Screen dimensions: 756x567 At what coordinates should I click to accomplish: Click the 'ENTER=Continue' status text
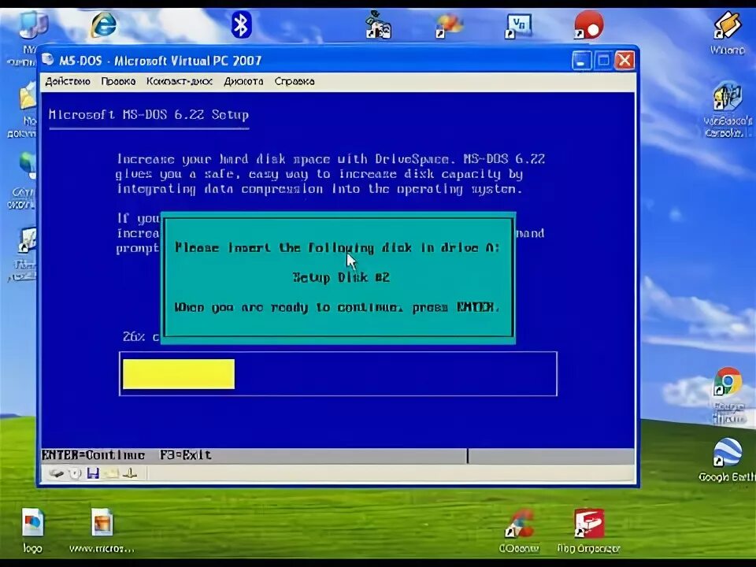tap(93, 455)
